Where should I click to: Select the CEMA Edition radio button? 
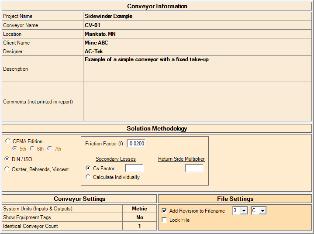click(x=8, y=141)
